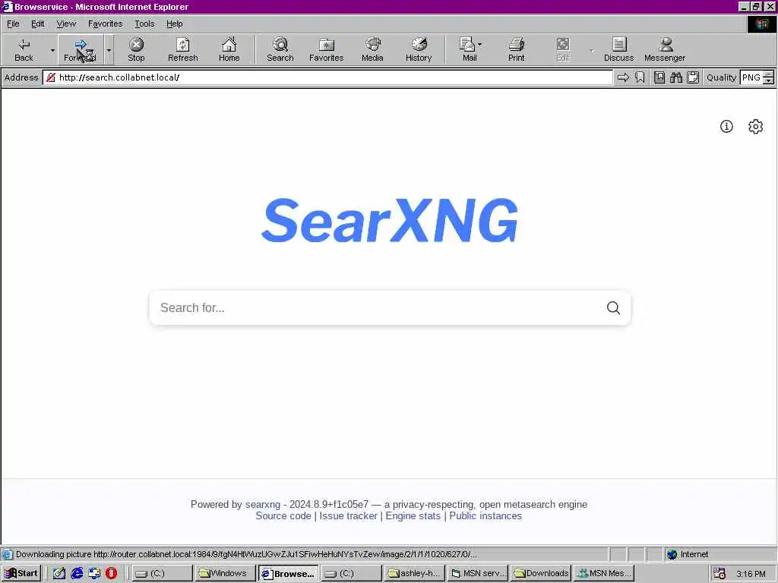Open the Engine stats link
The height and width of the screenshot is (583, 778).
[x=413, y=516]
